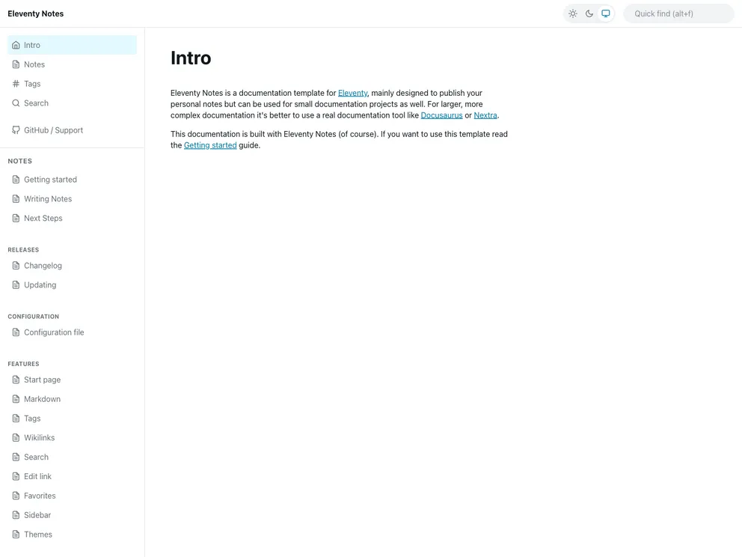Open Writing Notes in sidebar
The width and height of the screenshot is (742, 557).
(x=73, y=199)
